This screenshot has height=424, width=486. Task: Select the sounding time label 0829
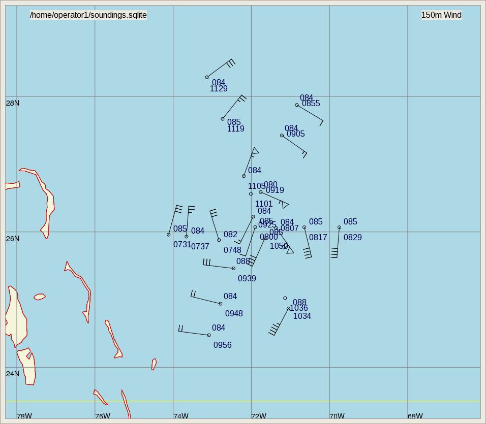pos(353,237)
